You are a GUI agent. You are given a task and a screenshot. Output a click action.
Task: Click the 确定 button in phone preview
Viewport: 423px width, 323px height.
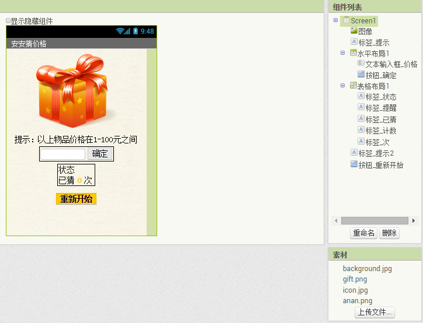coord(100,154)
